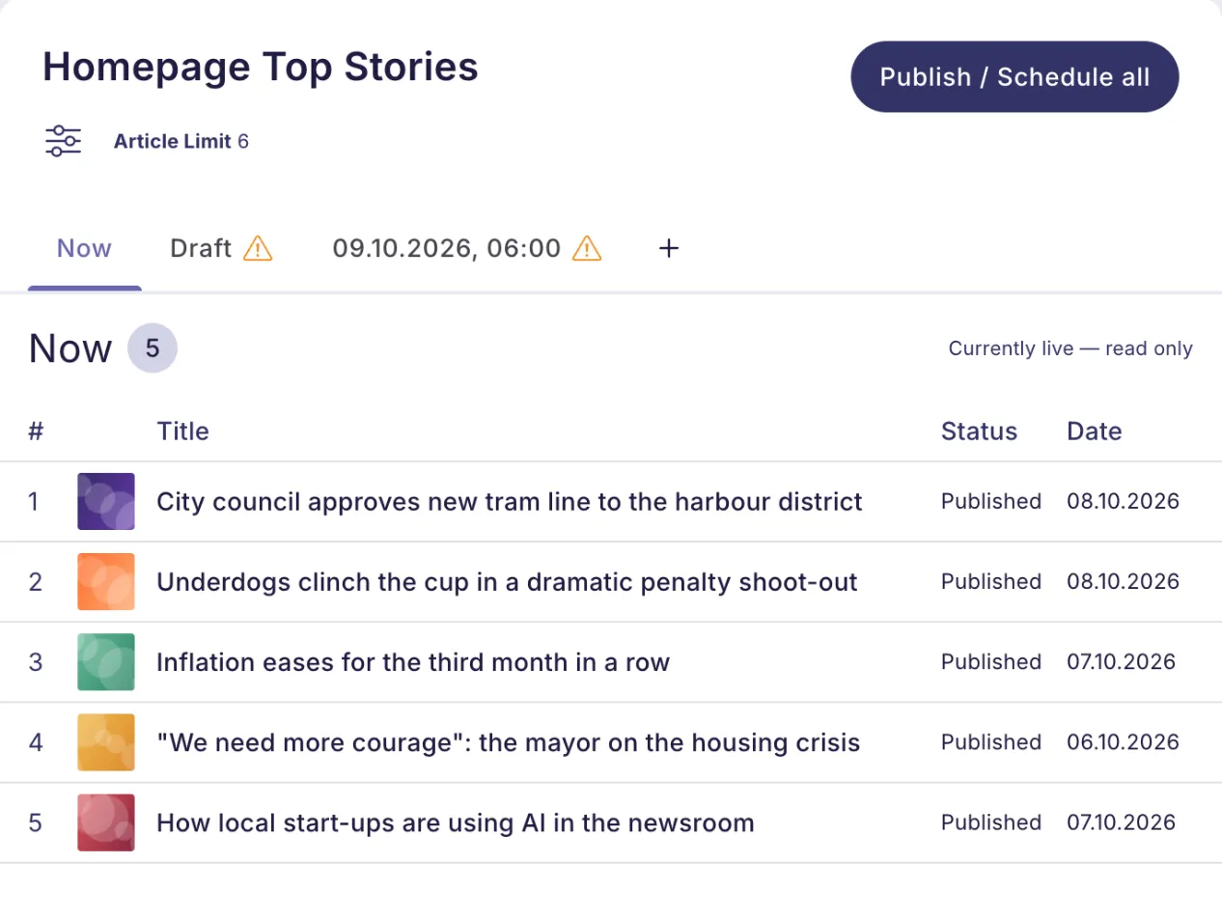Viewport: 1222px width, 919px height.
Task: Open the 09.10.2026, 06:00 scheduled tab
Action: tap(467, 249)
